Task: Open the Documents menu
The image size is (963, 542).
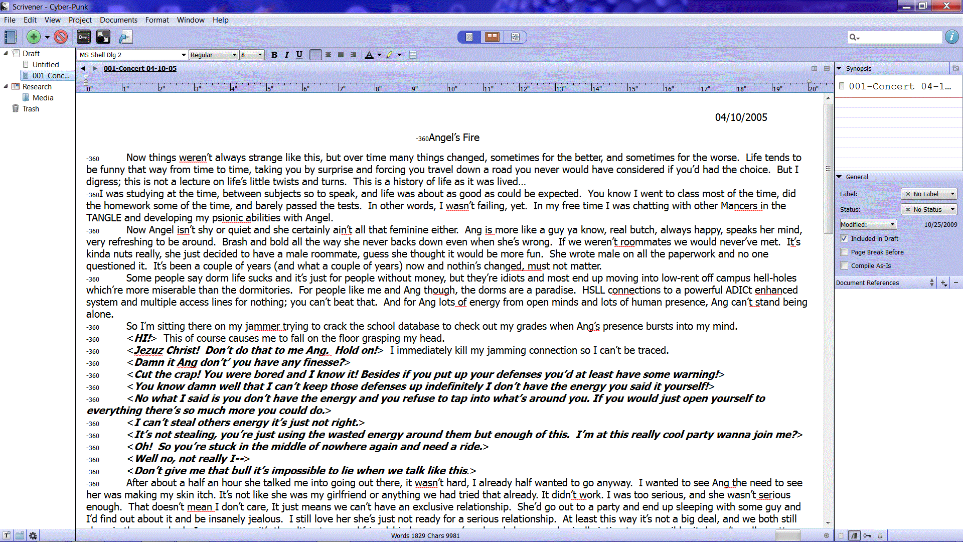Action: click(x=118, y=20)
